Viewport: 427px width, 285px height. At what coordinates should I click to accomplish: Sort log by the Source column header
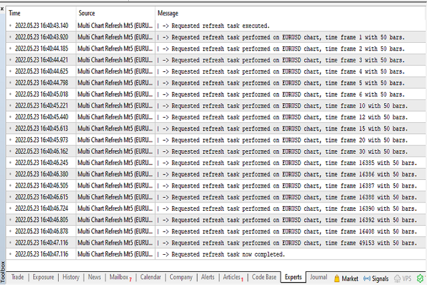point(116,13)
